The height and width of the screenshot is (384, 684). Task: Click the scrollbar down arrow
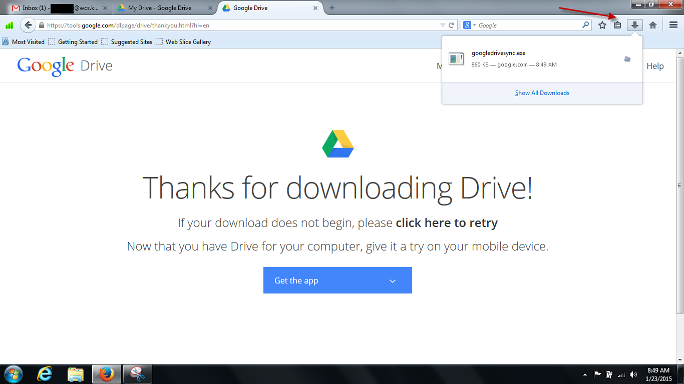(x=679, y=359)
